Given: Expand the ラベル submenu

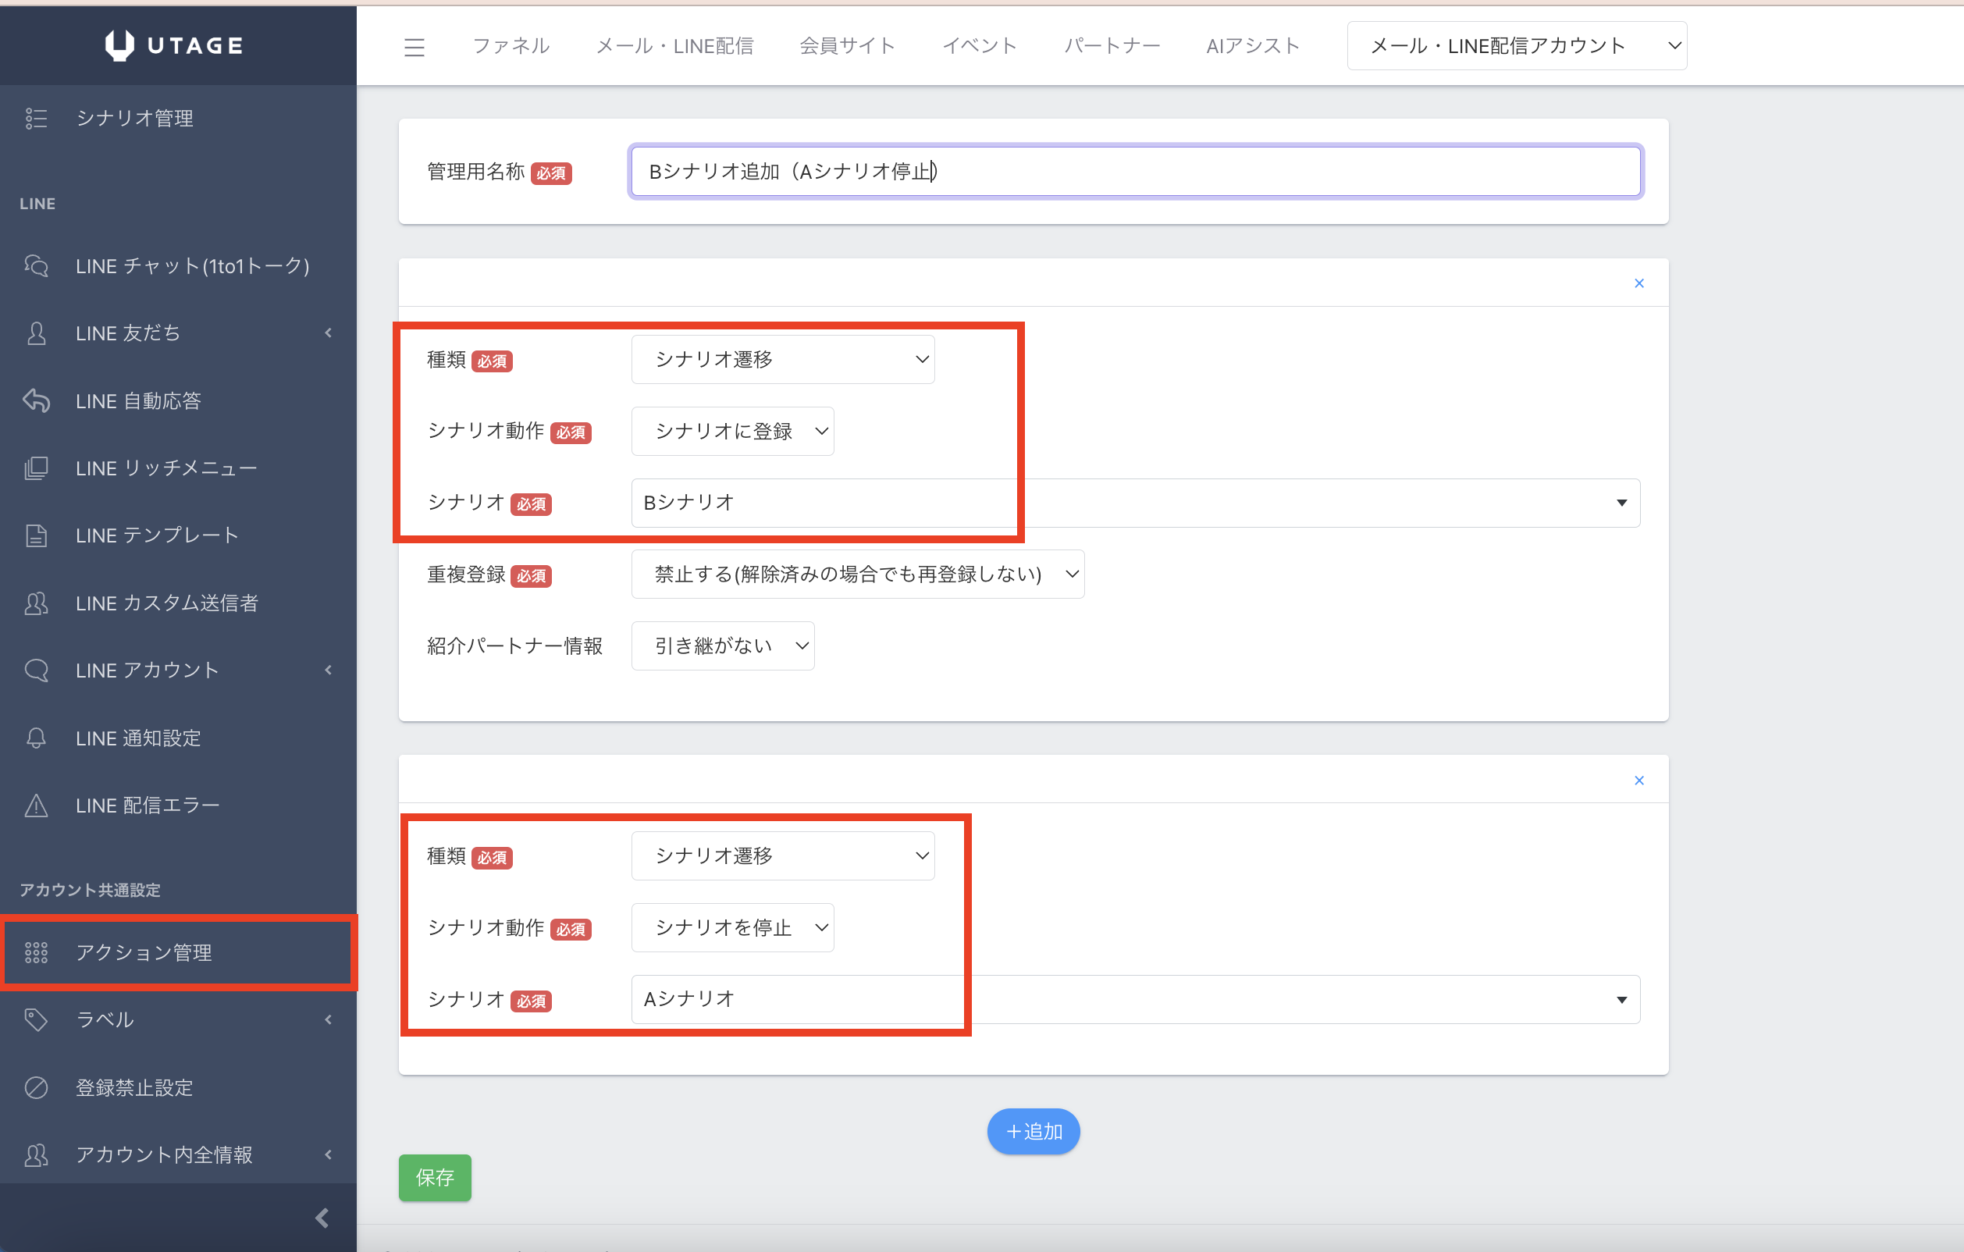Looking at the screenshot, I should (x=328, y=1019).
